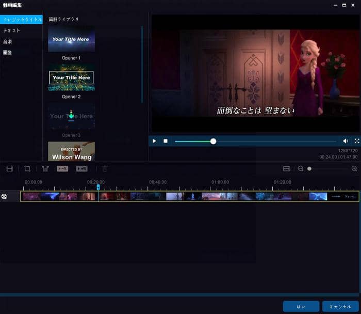This screenshot has width=361, height=314.
Task: Confirm edits with the はい button
Action: coord(301,306)
